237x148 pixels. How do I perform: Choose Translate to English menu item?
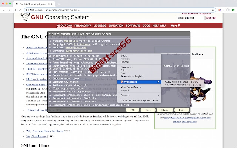[139, 77]
